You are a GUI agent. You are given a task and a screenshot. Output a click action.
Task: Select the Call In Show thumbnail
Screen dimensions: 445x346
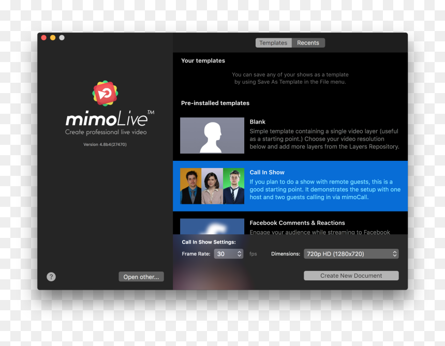[x=212, y=186]
